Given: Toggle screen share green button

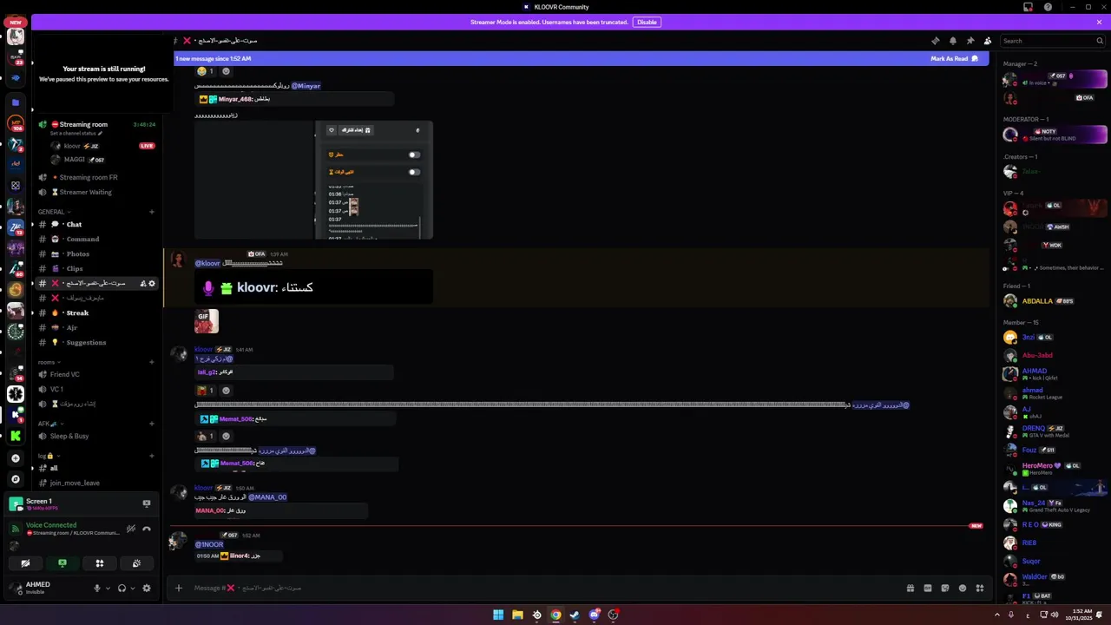Looking at the screenshot, I should [62, 563].
